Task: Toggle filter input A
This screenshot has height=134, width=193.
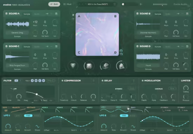Action: point(32,81)
